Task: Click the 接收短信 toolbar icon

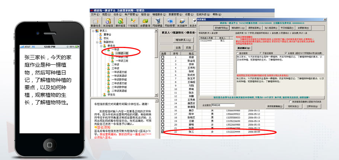Action: 121,22
